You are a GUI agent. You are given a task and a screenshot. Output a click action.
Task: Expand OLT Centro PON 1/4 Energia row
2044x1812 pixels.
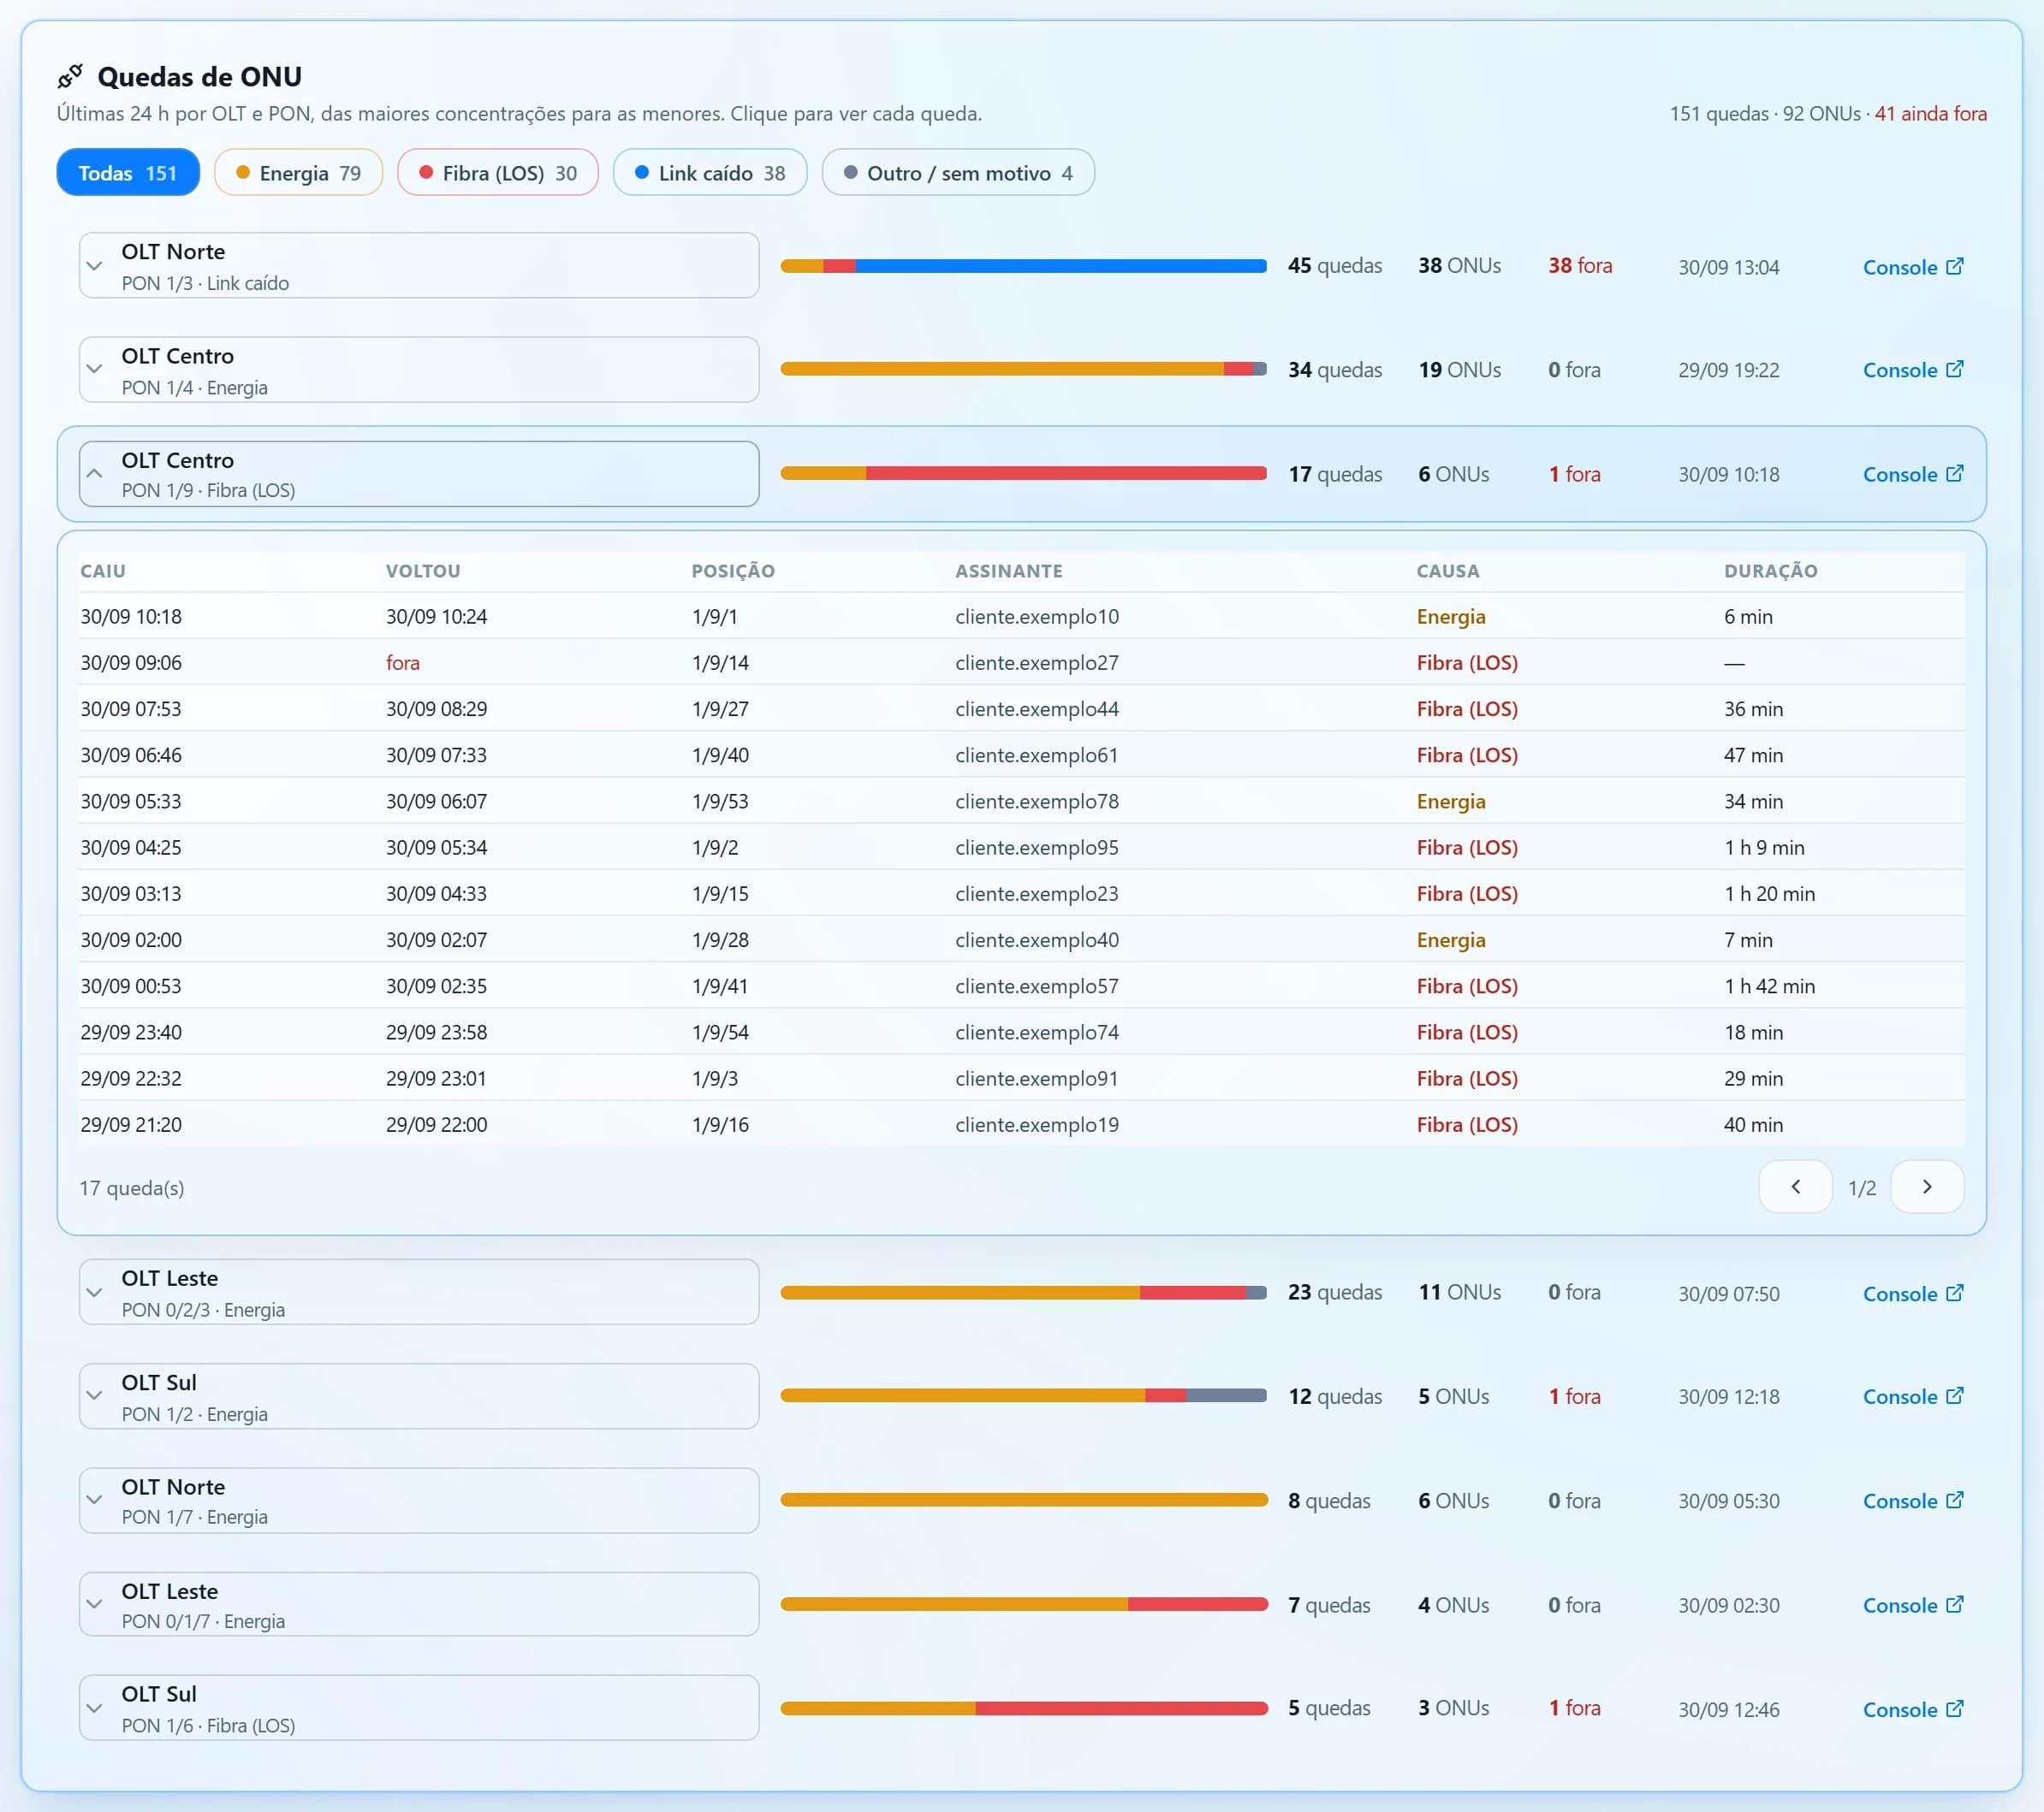[x=419, y=370]
